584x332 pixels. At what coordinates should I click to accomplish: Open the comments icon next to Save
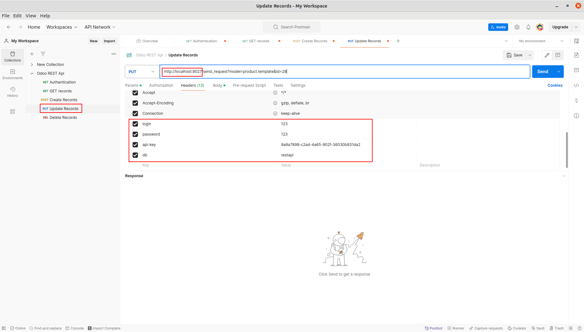[558, 55]
